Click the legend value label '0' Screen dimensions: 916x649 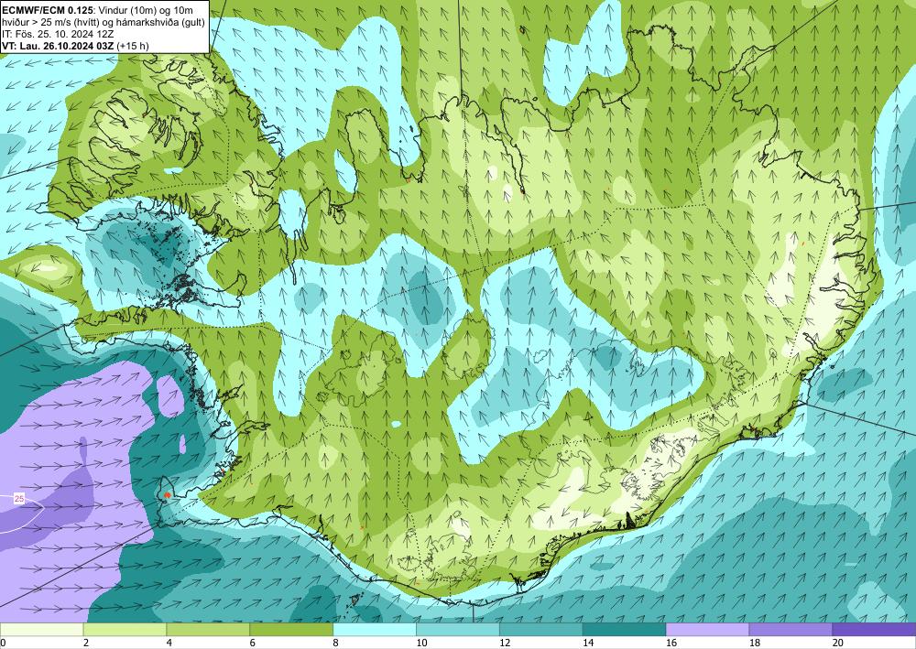tap(3, 643)
